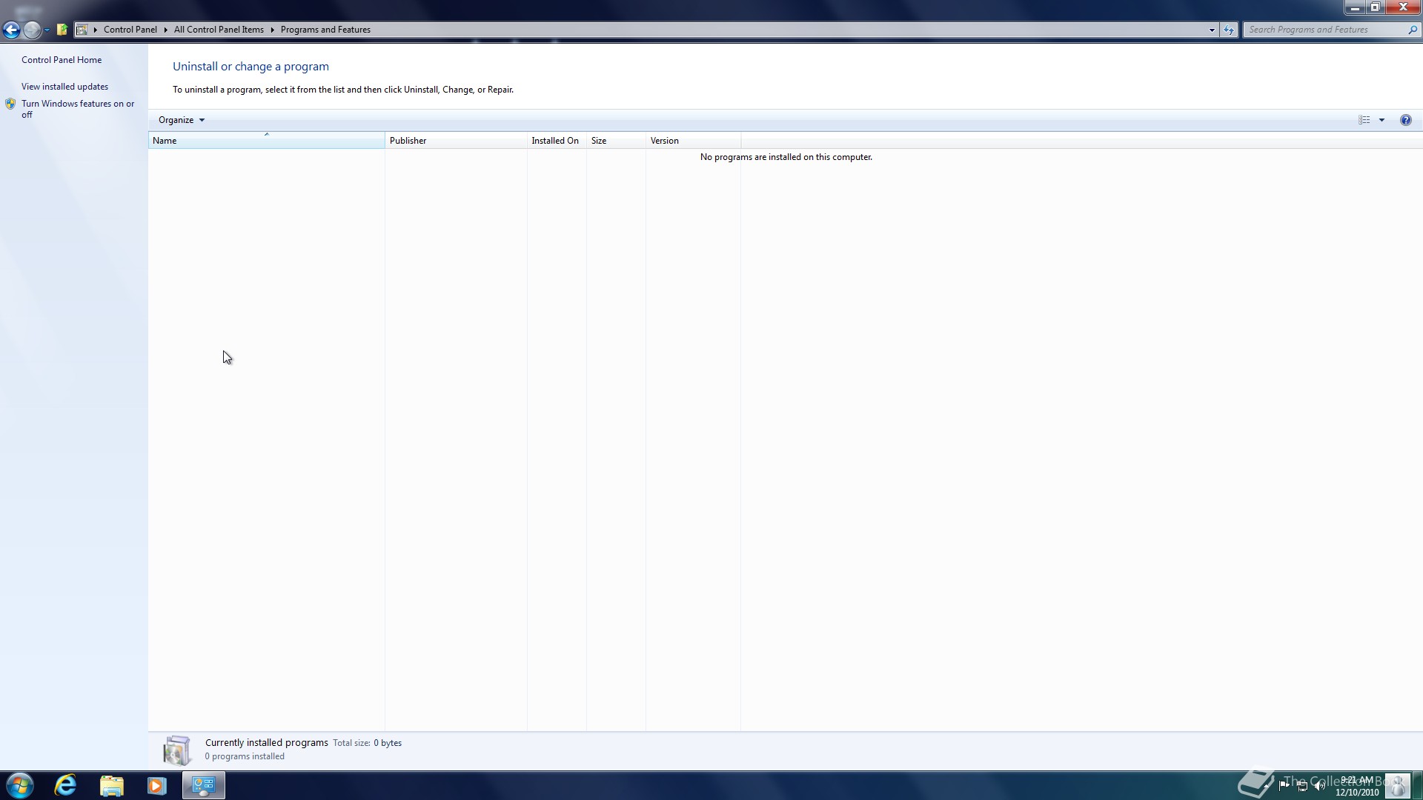Click the change view list icon
1423x800 pixels.
coord(1364,120)
